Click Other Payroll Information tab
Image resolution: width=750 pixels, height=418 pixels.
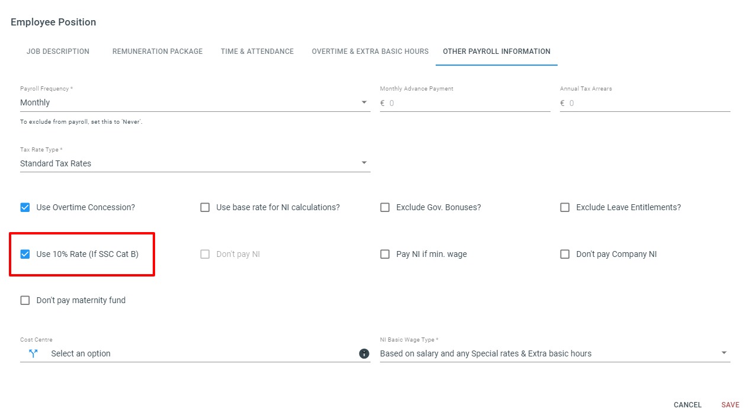click(497, 52)
